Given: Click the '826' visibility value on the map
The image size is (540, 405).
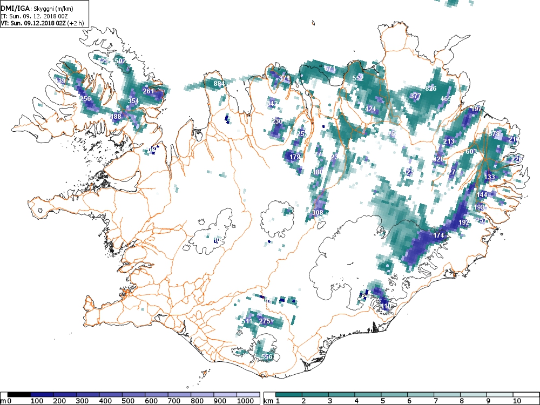Looking at the screenshot, I should click(x=431, y=89).
